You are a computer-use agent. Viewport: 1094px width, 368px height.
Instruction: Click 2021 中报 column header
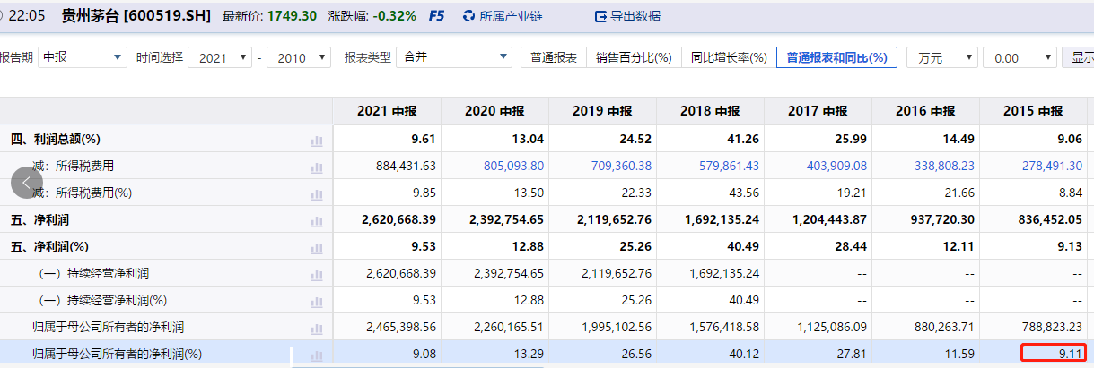(x=387, y=112)
